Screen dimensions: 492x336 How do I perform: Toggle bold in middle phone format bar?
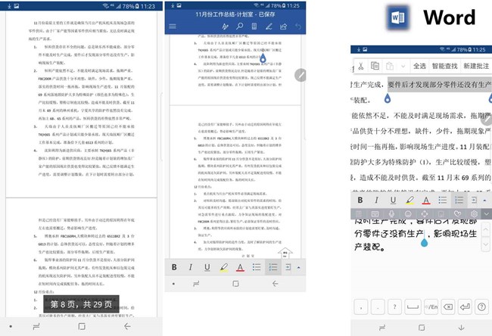click(x=174, y=267)
